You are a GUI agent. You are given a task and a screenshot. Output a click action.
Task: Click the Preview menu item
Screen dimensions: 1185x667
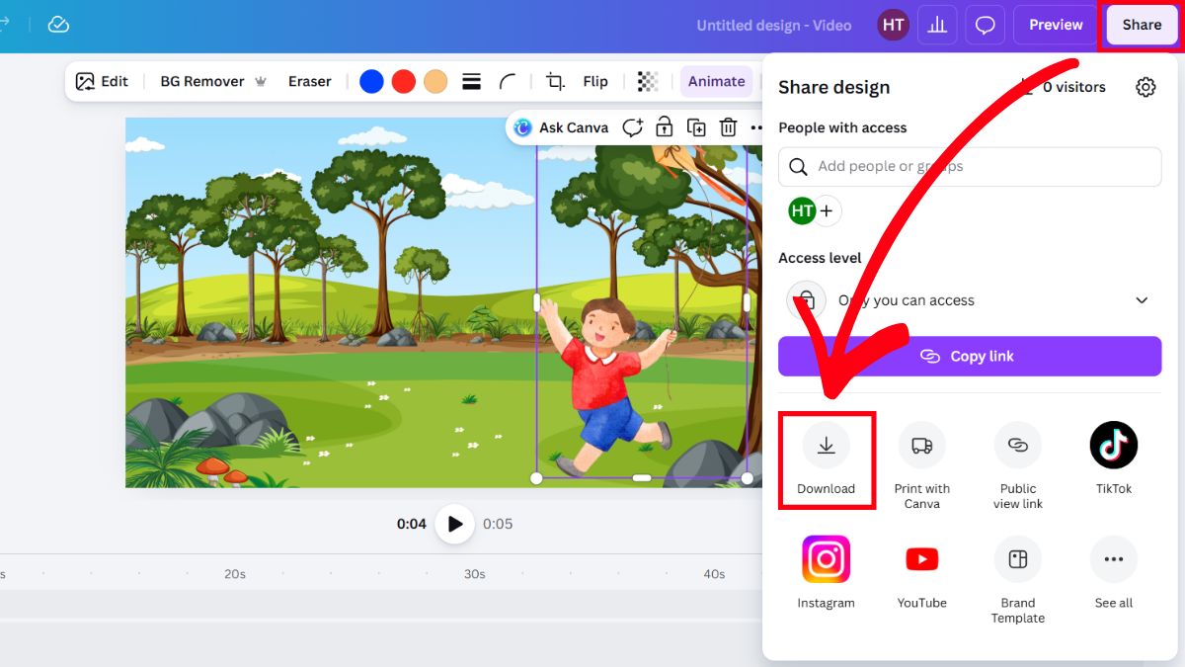point(1055,24)
